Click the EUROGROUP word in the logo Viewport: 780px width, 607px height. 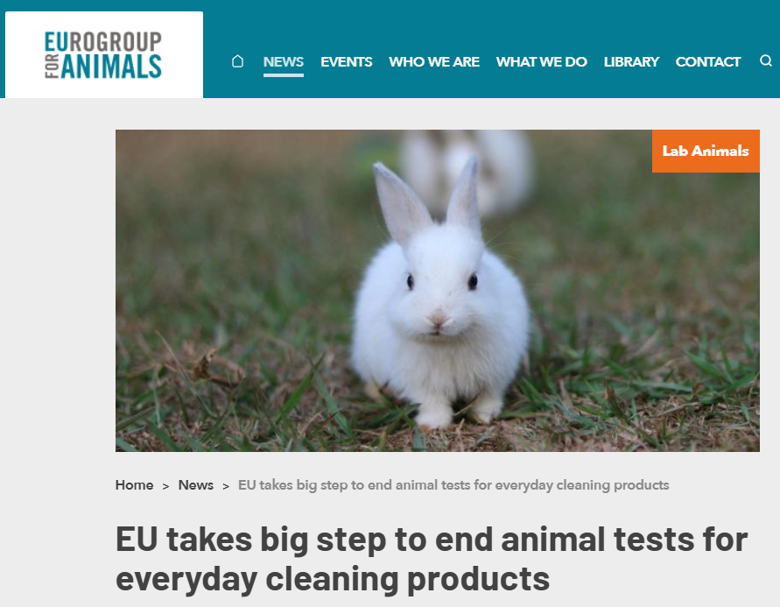pyautogui.click(x=103, y=42)
